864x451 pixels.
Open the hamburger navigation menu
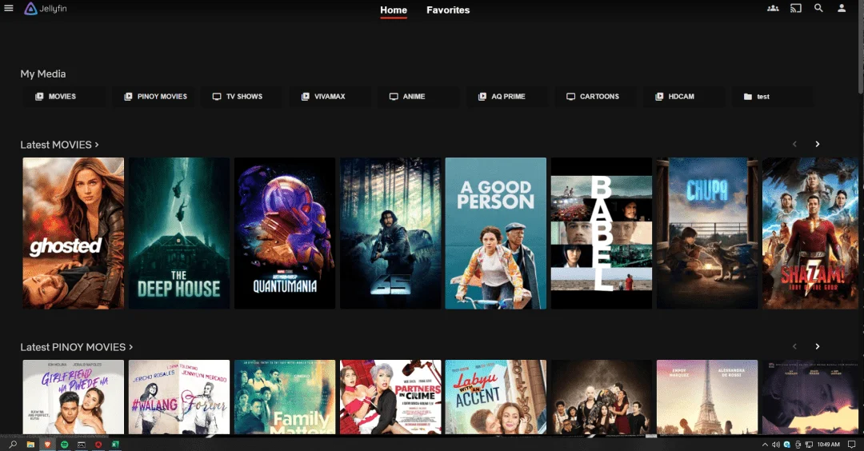coord(8,8)
